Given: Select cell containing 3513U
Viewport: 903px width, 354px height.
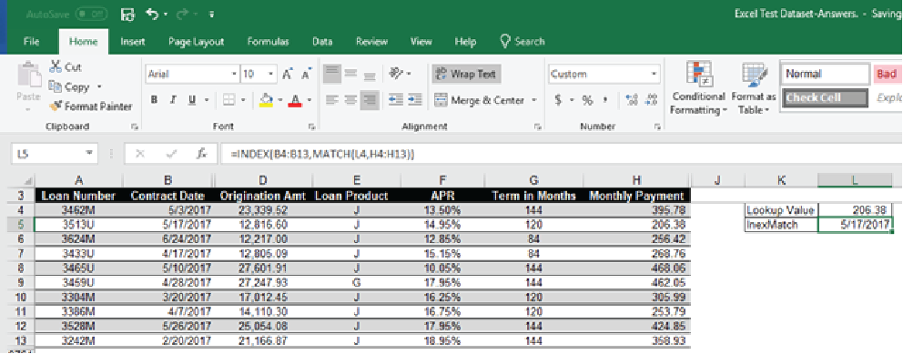Looking at the screenshot, I should (78, 225).
